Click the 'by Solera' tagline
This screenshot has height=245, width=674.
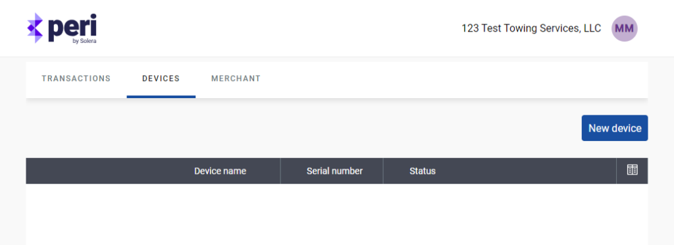coord(84,41)
